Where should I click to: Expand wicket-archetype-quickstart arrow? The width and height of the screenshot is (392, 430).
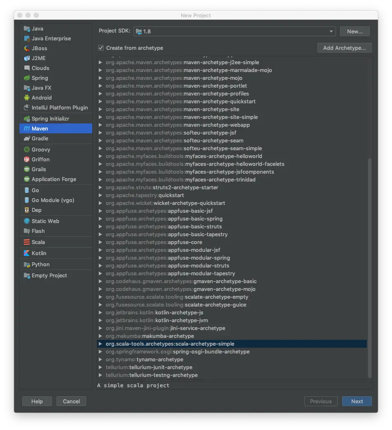pyautogui.click(x=100, y=203)
